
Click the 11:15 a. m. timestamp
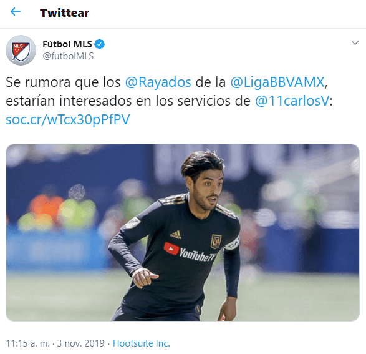pyautogui.click(x=28, y=343)
